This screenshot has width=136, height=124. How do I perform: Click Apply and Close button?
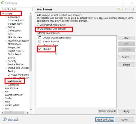point(105,120)
